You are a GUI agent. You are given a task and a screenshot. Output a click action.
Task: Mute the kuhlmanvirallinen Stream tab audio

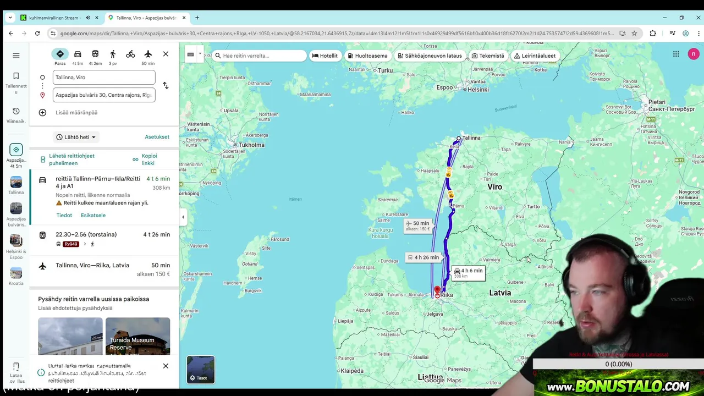tap(87, 18)
